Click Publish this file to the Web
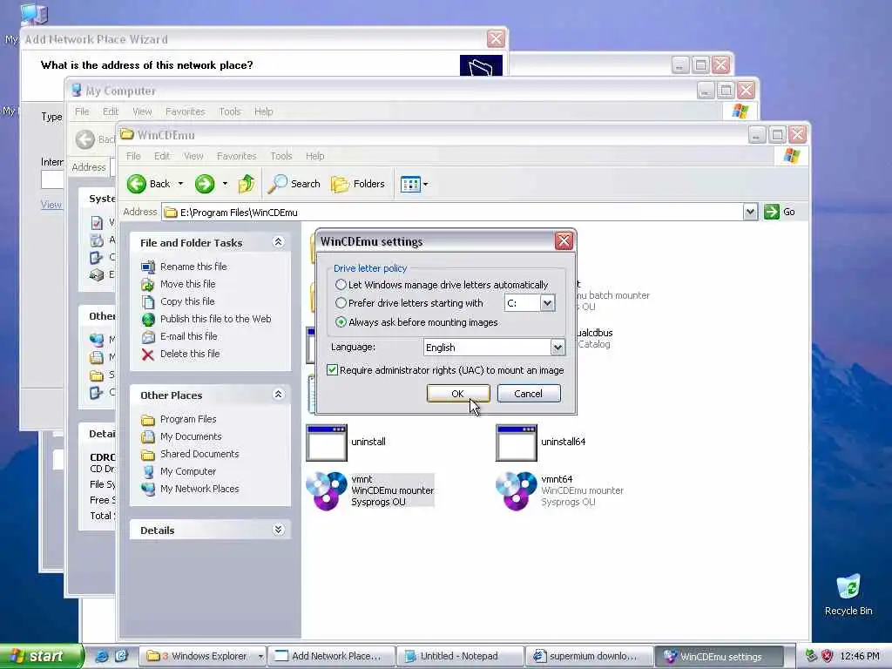Screen dimensions: 892x669 point(216,319)
